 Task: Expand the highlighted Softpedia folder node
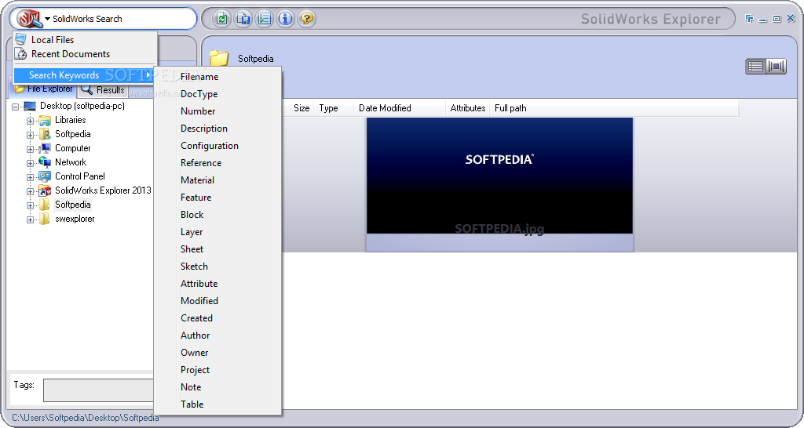pyautogui.click(x=31, y=205)
